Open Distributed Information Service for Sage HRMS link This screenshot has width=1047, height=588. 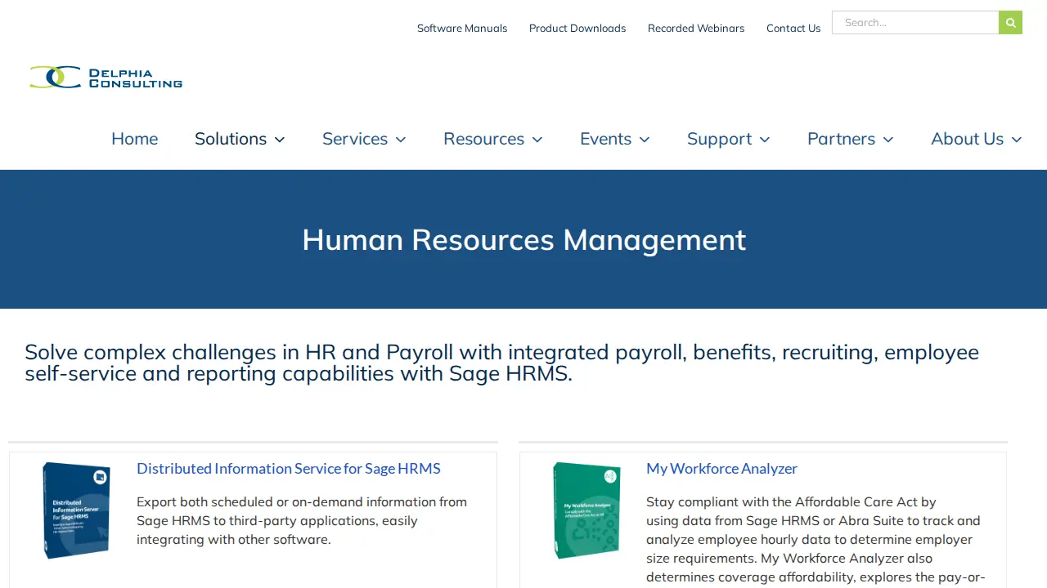pyautogui.click(x=289, y=469)
